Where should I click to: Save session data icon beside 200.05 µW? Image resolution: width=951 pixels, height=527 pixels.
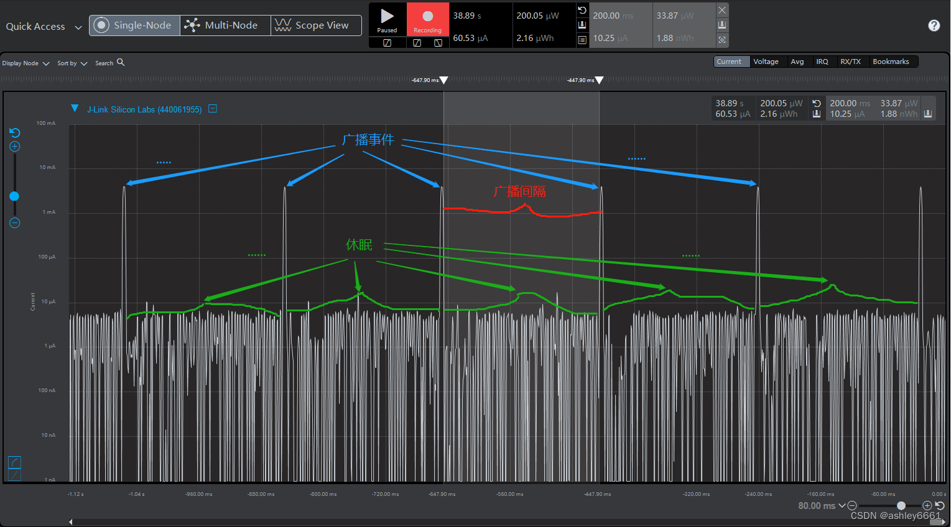[x=582, y=25]
